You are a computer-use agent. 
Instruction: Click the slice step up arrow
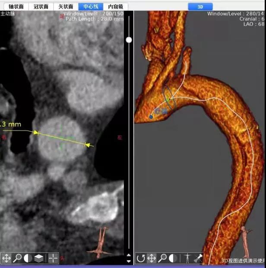(129, 255)
